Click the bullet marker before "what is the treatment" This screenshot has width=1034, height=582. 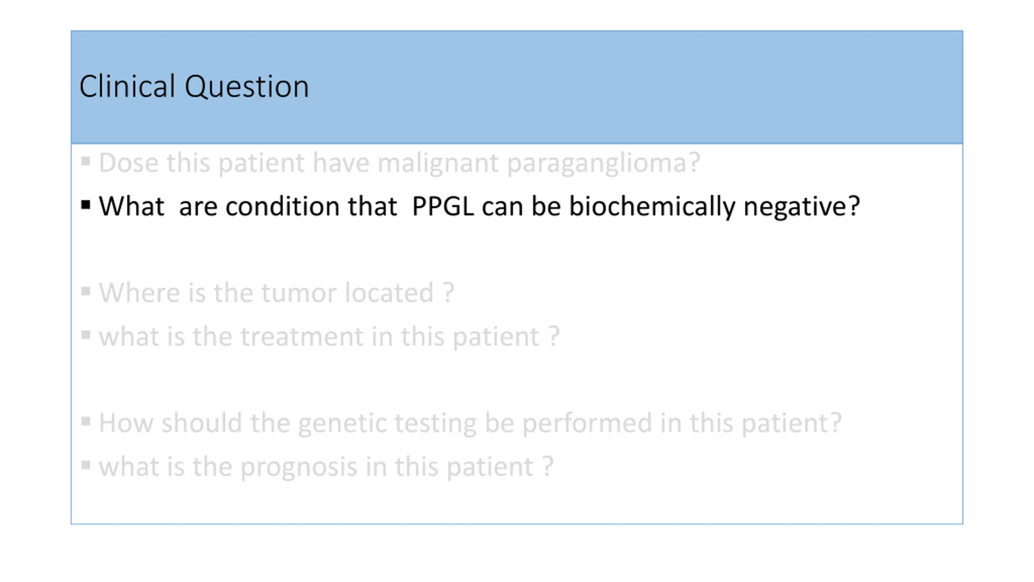pyautogui.click(x=85, y=335)
